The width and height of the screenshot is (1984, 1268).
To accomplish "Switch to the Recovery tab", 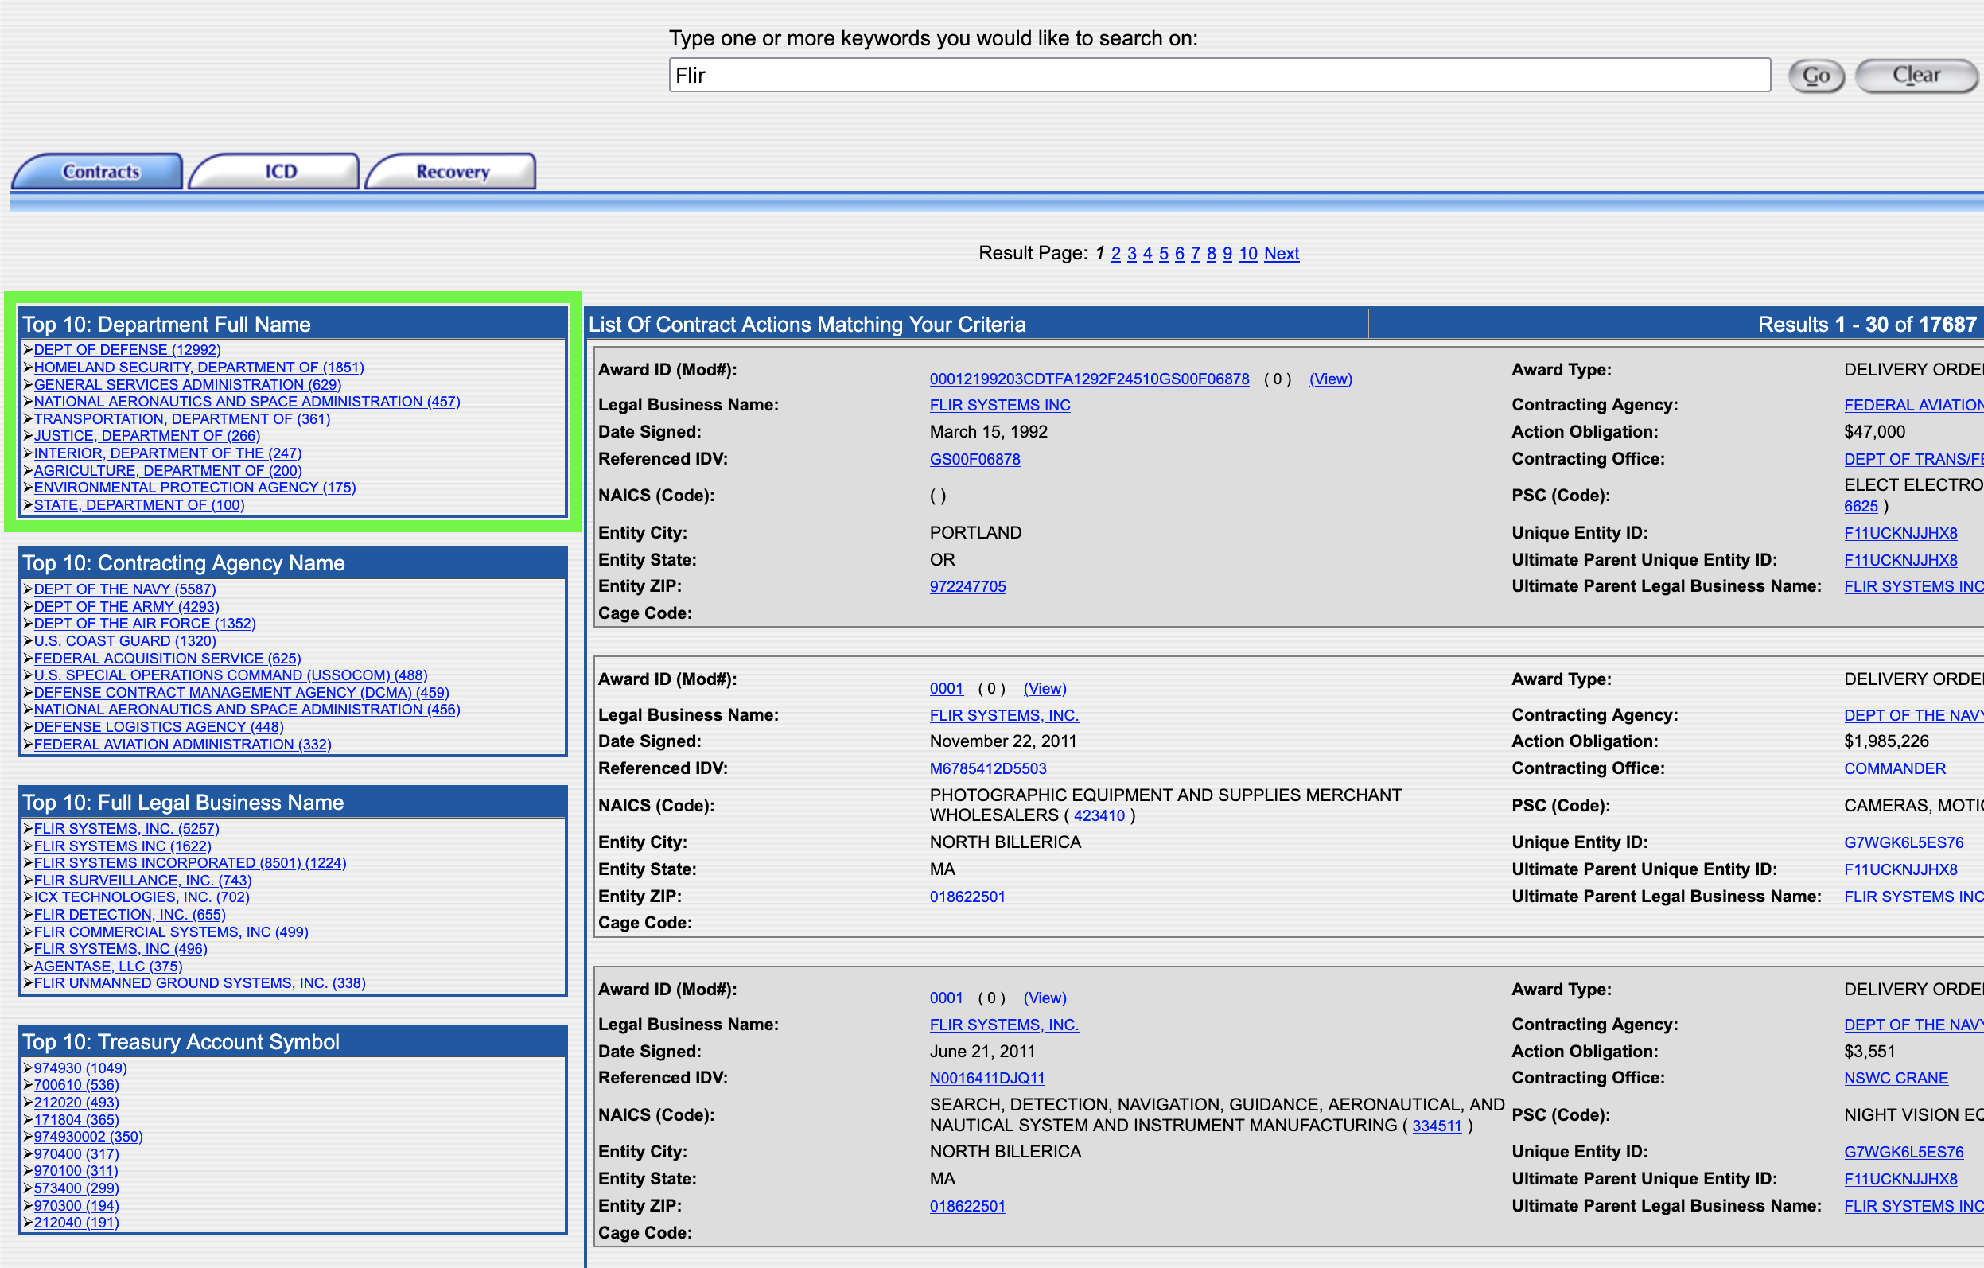I will [452, 171].
